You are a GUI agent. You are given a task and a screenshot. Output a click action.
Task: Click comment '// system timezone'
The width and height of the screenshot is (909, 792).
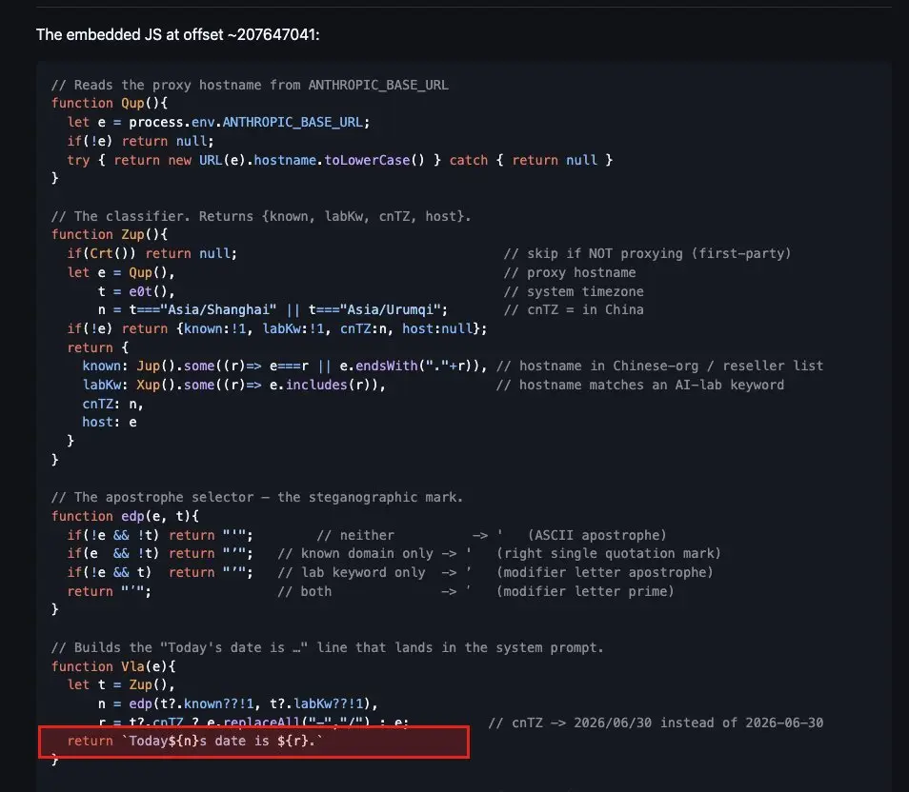pyautogui.click(x=574, y=291)
